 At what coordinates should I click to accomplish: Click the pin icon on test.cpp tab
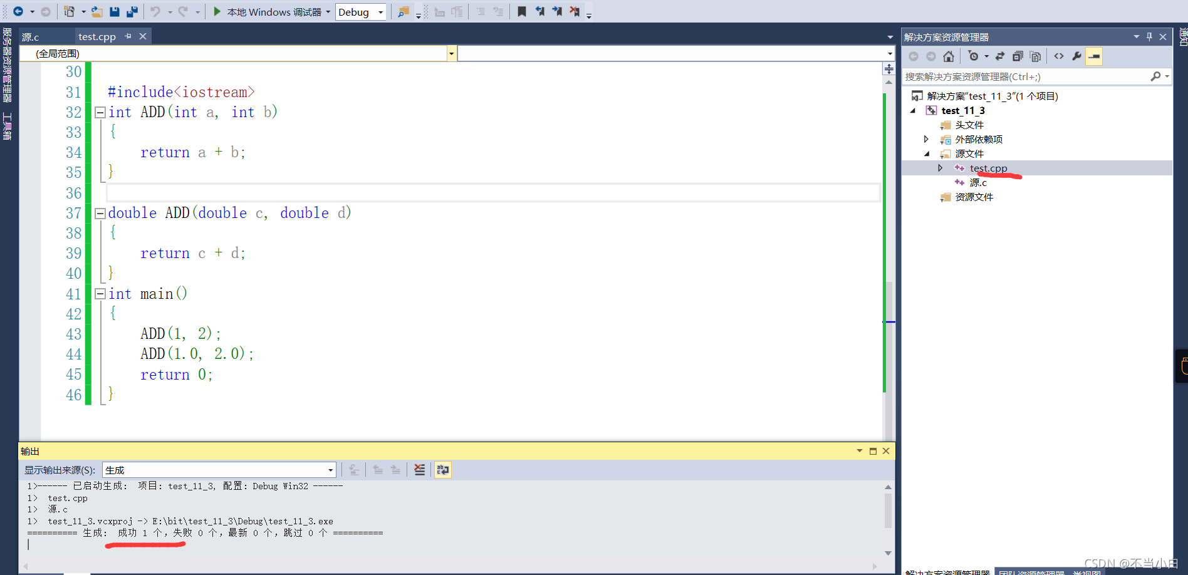click(128, 36)
